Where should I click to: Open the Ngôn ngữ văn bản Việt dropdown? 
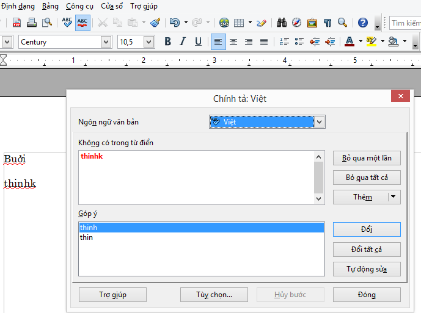pos(267,122)
